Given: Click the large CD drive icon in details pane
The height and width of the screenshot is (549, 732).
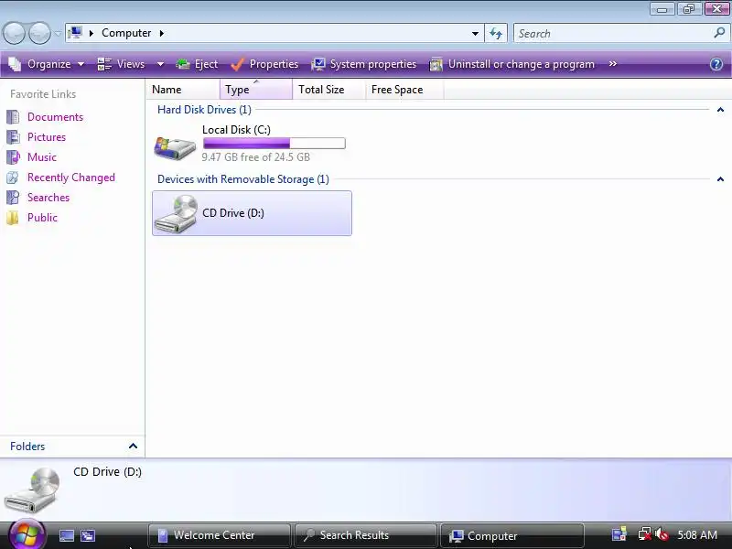Looking at the screenshot, I should [32, 490].
